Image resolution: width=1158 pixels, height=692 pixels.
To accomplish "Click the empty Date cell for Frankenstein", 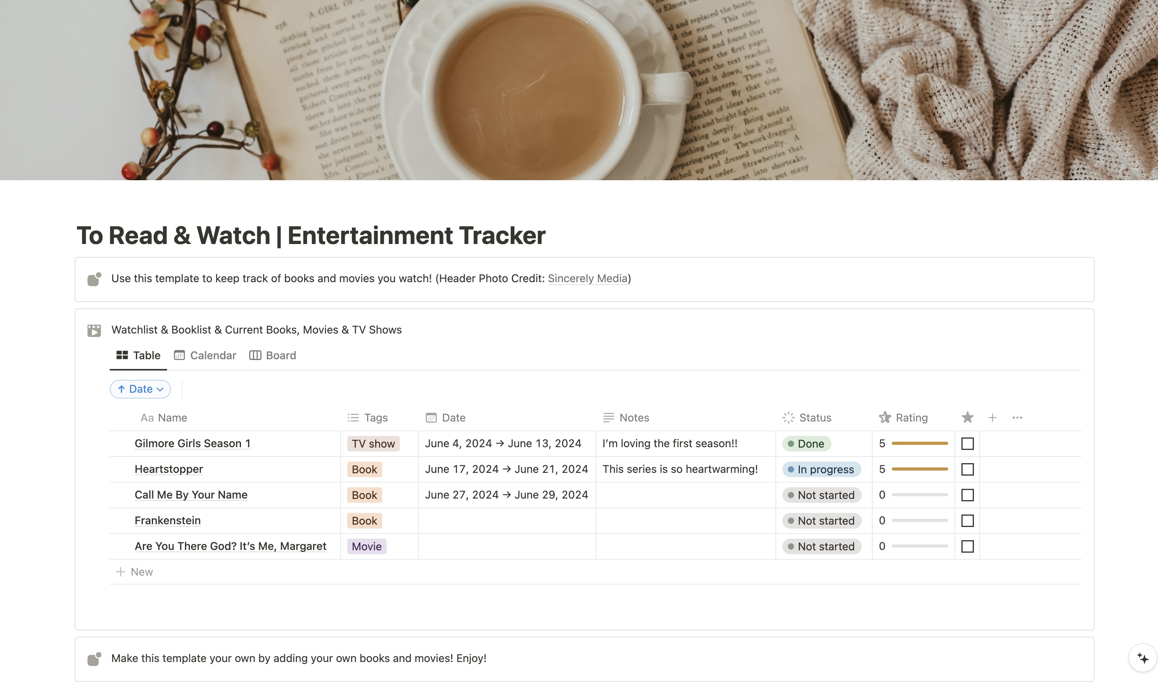I will (x=506, y=520).
